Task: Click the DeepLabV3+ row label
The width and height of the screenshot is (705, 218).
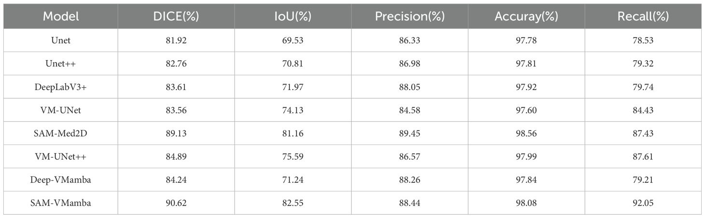Action: click(61, 87)
